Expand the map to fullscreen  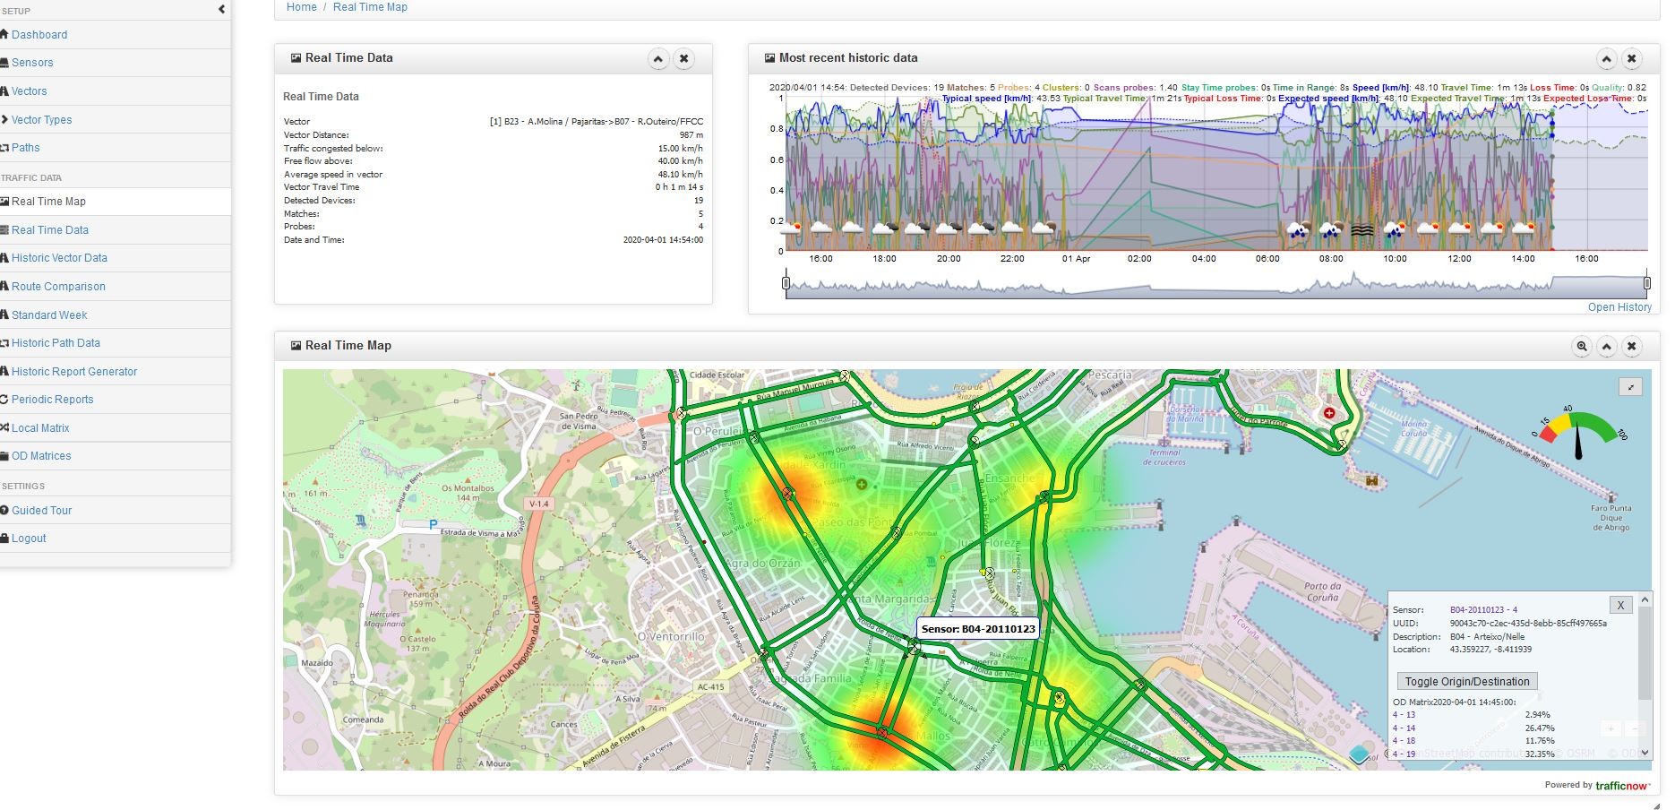1630,387
